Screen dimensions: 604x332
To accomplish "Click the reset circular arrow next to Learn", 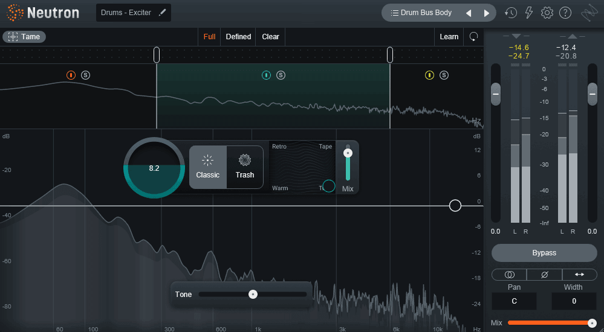I will (473, 37).
